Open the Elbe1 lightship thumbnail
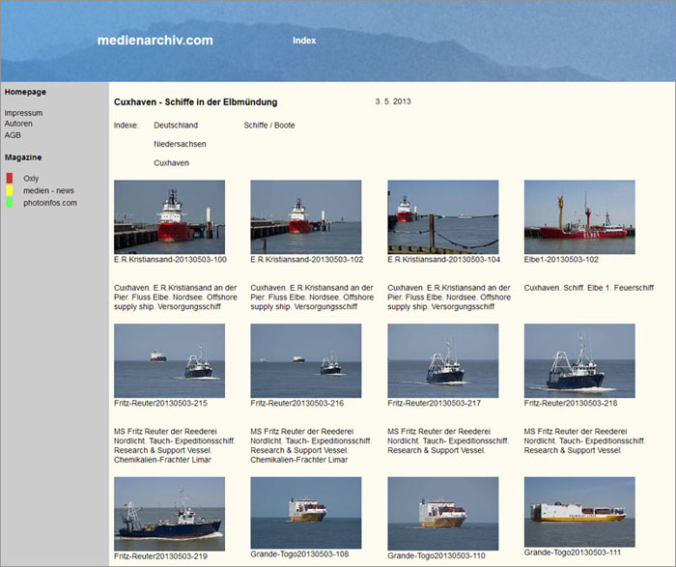 tap(579, 216)
